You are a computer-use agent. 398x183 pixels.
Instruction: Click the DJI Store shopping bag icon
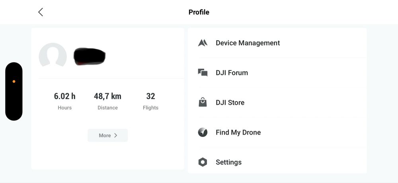203,102
